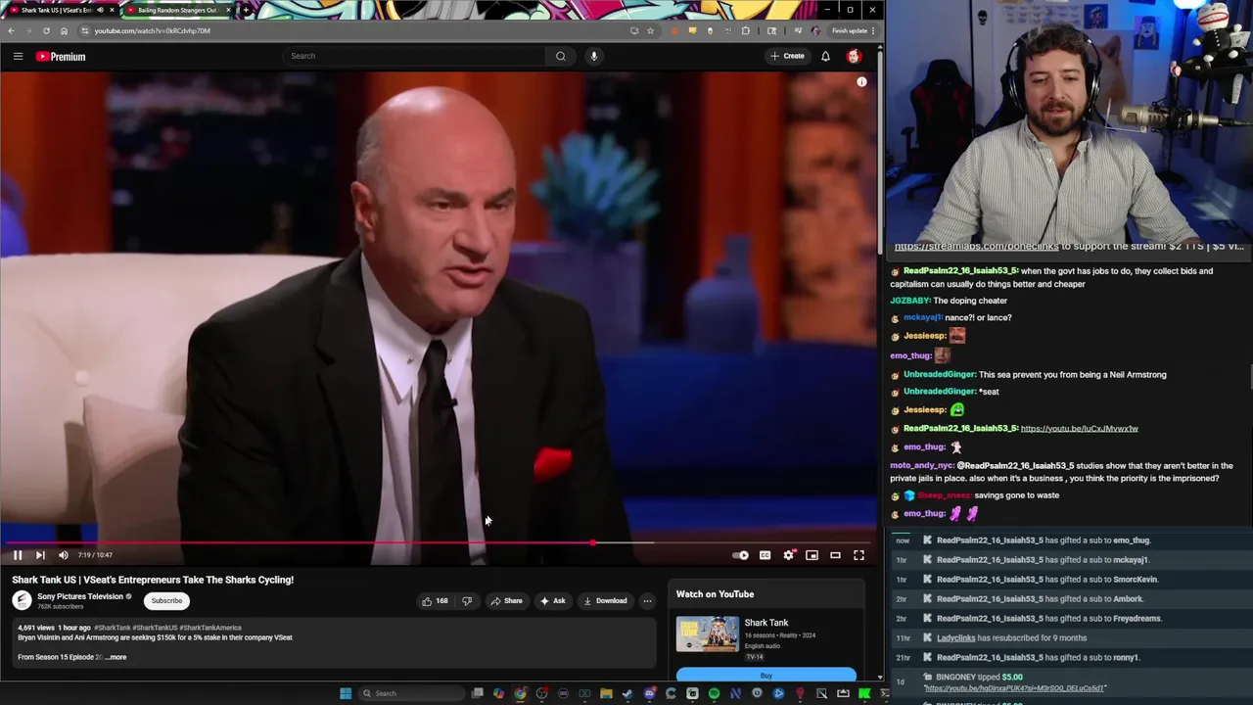Open more actions ellipsis menu

click(x=647, y=601)
